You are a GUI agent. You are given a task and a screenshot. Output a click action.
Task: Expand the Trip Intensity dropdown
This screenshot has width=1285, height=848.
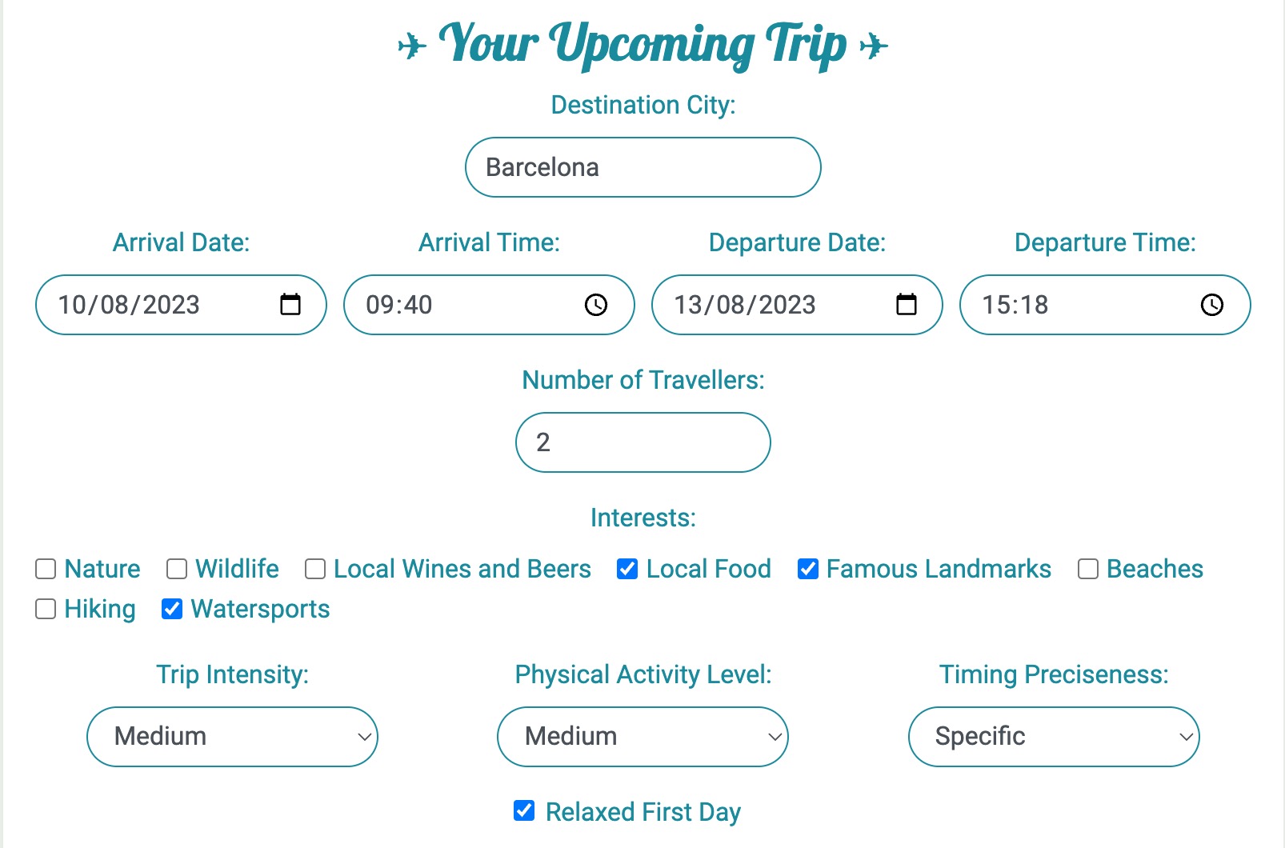232,737
